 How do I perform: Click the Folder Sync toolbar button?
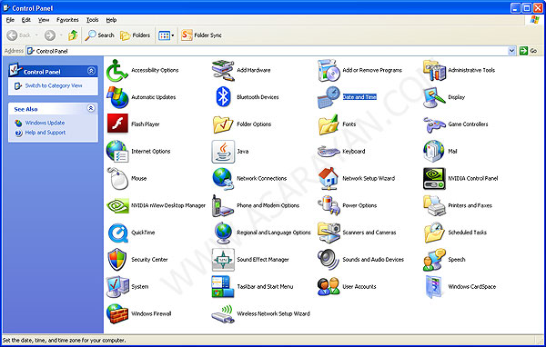click(x=201, y=35)
